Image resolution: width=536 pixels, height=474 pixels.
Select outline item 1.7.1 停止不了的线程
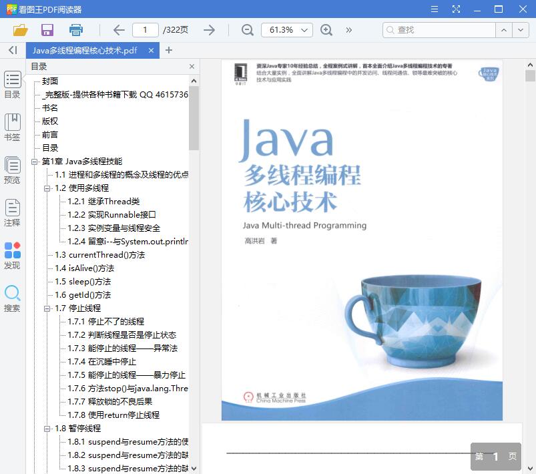pos(106,322)
